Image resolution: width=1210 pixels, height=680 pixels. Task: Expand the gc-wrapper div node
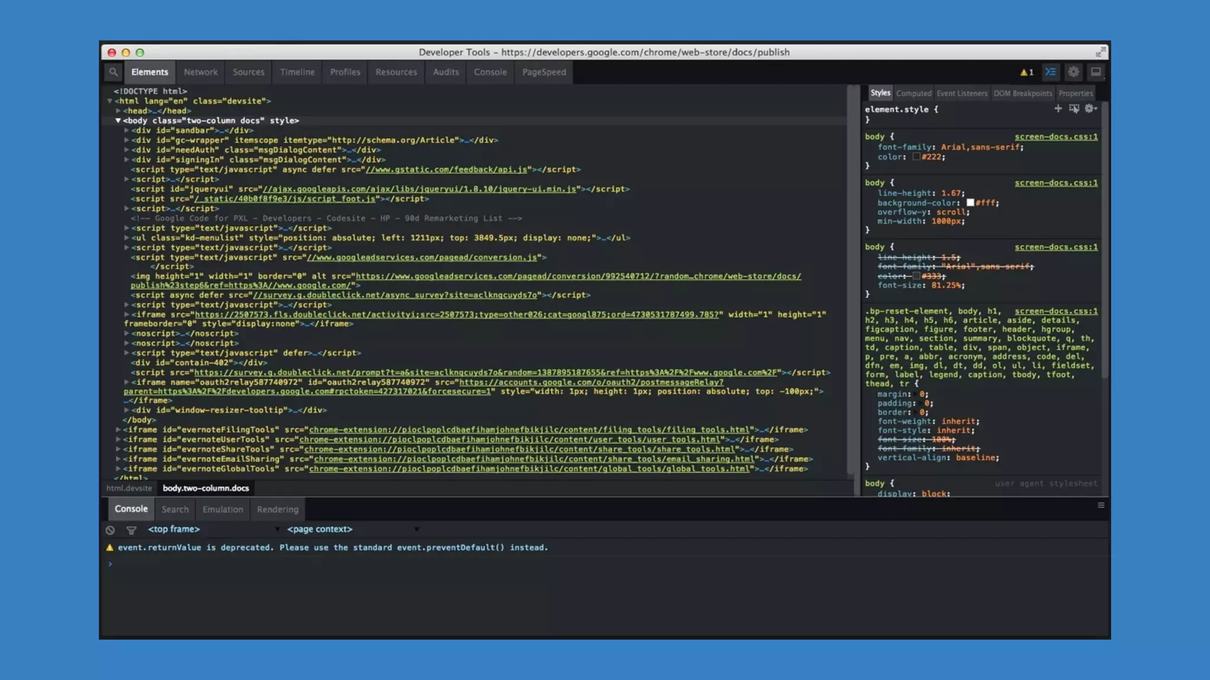[126, 140]
